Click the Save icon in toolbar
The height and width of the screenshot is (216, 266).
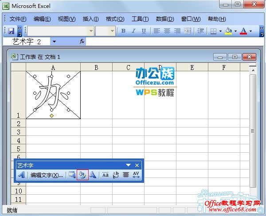point(11,31)
